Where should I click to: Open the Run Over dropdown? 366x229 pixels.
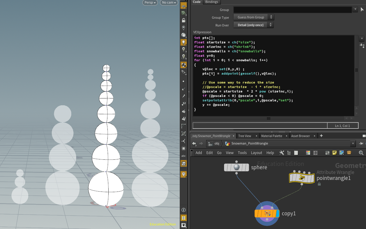click(254, 25)
